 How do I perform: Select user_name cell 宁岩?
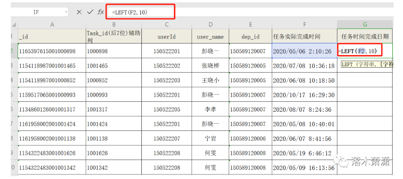210,139
